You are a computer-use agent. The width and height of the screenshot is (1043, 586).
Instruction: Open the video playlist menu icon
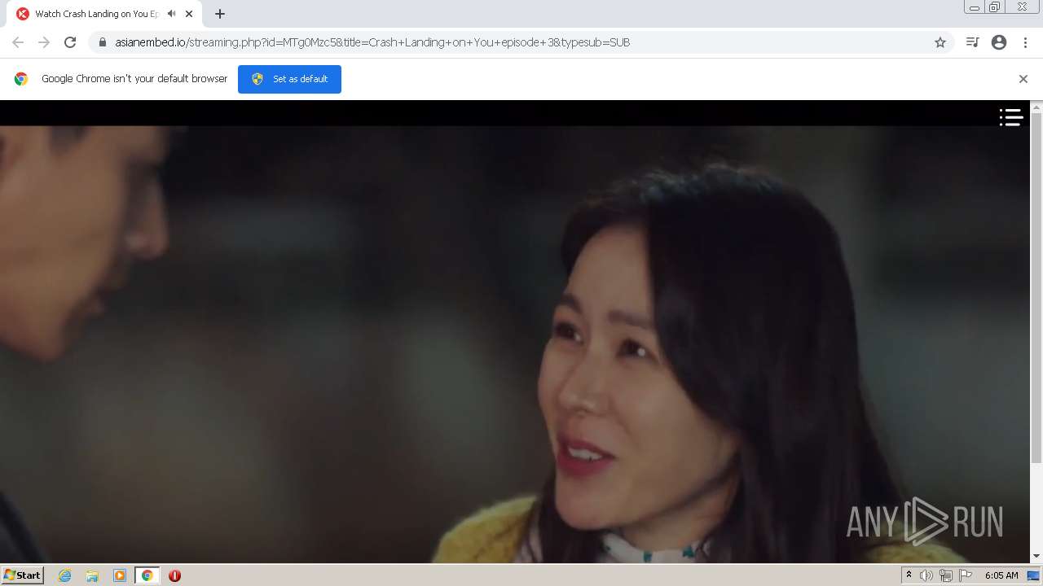pyautogui.click(x=1011, y=118)
